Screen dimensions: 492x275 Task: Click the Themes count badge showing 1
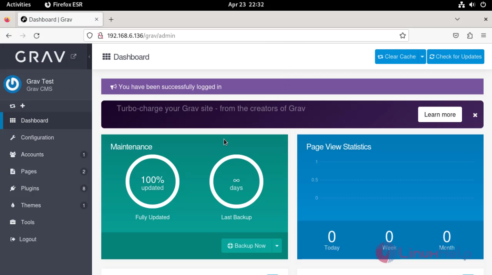(84, 206)
